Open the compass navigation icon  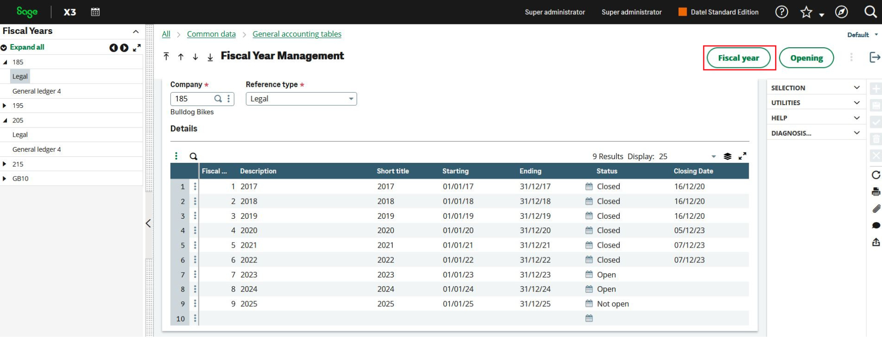841,12
